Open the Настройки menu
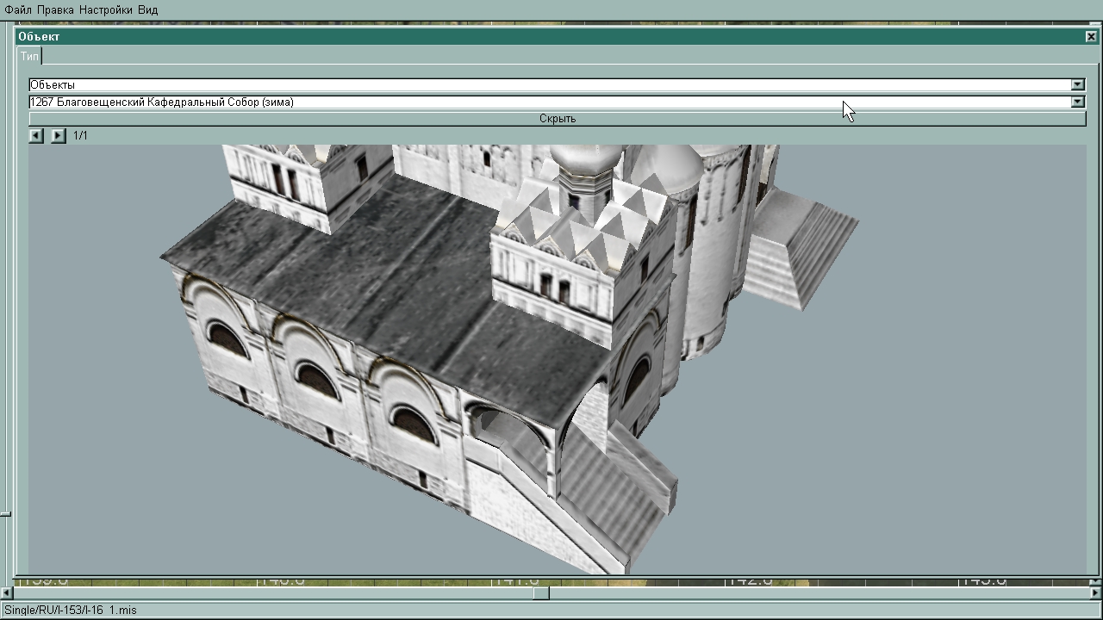Screen dimensions: 1103x620 point(106,9)
